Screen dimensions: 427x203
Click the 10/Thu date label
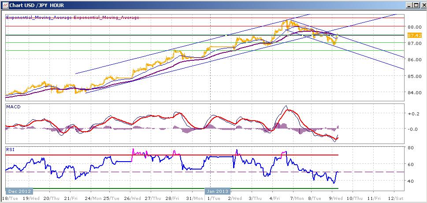click(355, 198)
